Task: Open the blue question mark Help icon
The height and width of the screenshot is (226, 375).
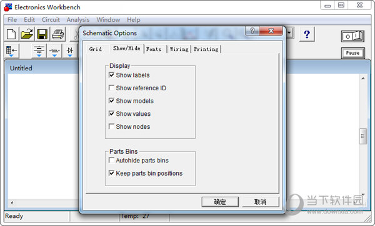Action: [307, 34]
